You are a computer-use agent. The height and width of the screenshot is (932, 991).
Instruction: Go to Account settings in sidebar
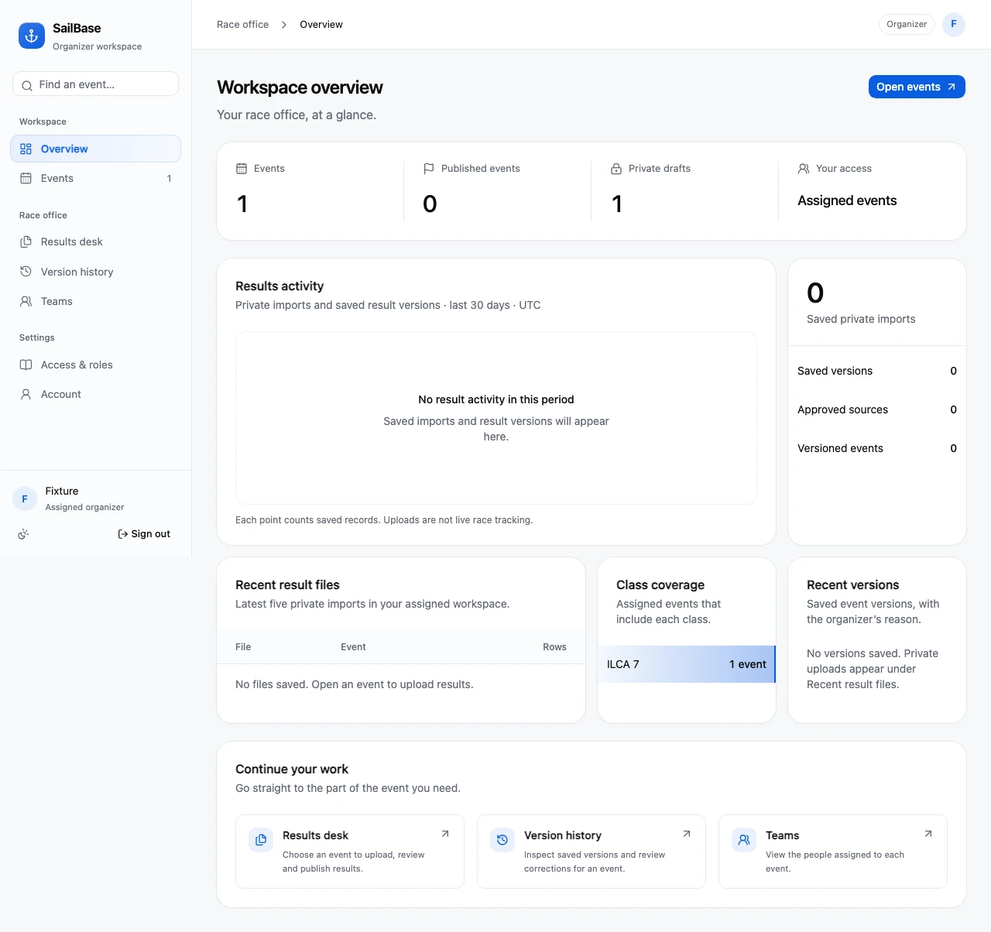(x=95, y=394)
